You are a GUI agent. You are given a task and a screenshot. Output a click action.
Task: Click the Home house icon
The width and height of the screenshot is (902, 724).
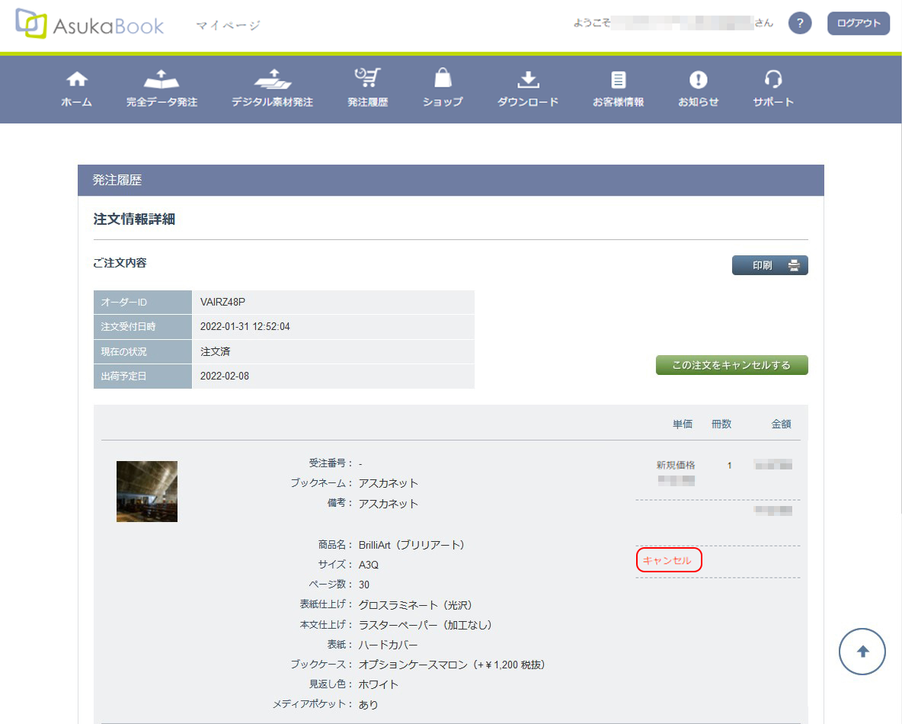point(77,79)
